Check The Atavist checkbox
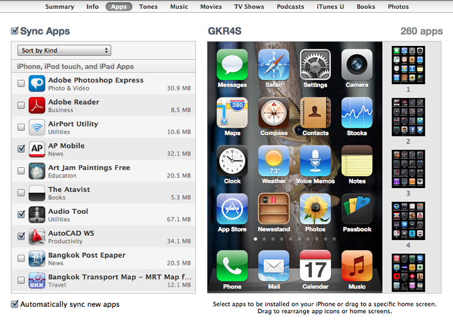Viewport: 453px width, 327px height. tap(21, 192)
